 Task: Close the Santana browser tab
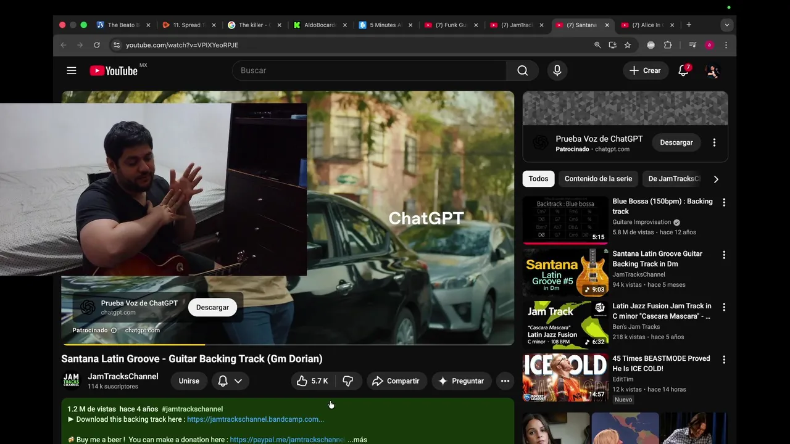point(607,25)
